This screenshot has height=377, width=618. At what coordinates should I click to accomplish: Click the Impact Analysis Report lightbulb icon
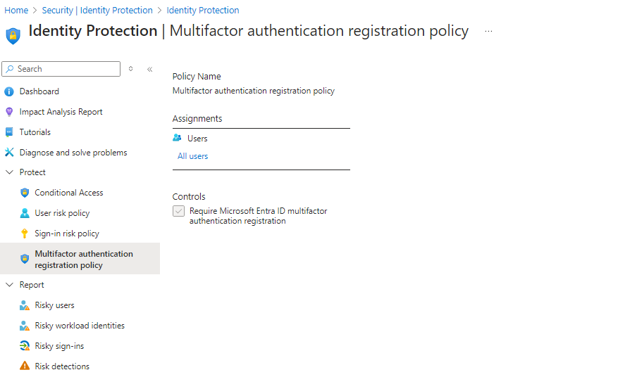click(x=9, y=112)
